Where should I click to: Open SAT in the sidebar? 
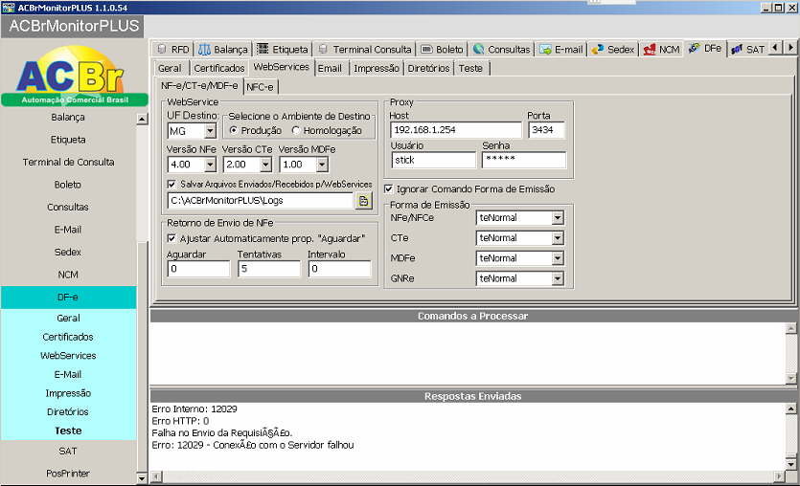(68, 451)
